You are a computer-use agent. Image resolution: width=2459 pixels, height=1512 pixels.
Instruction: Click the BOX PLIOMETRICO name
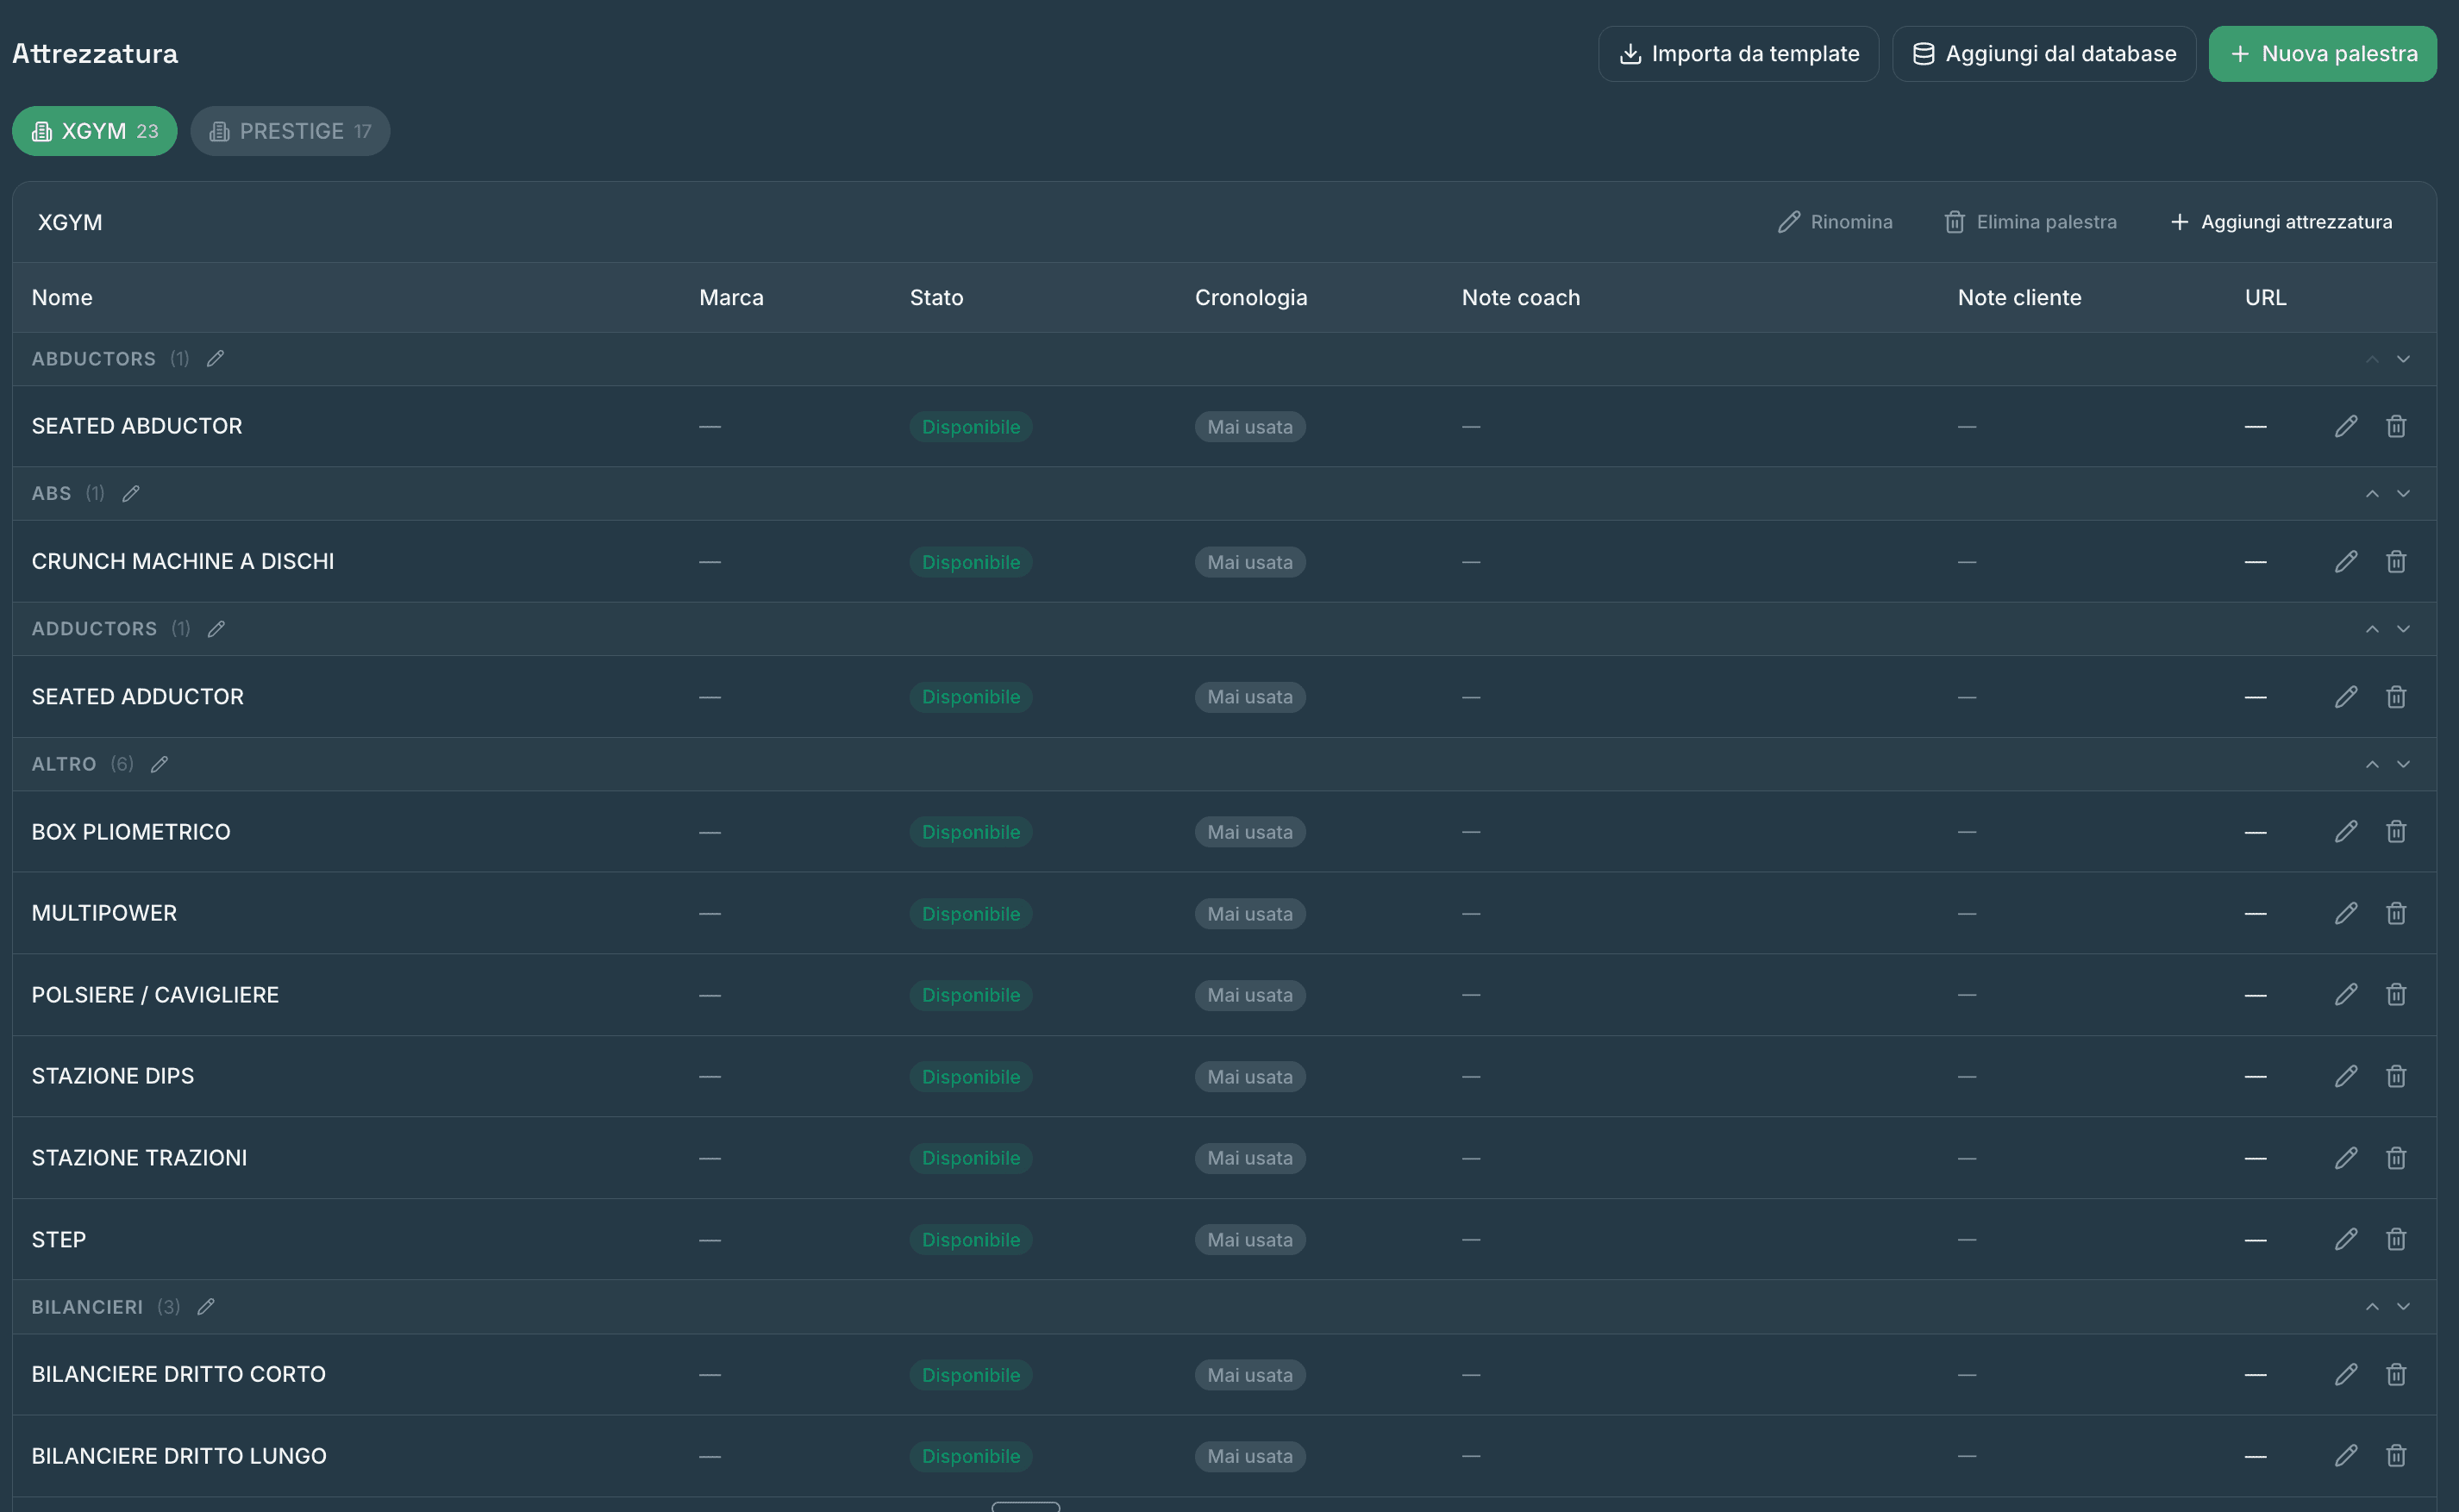131,832
